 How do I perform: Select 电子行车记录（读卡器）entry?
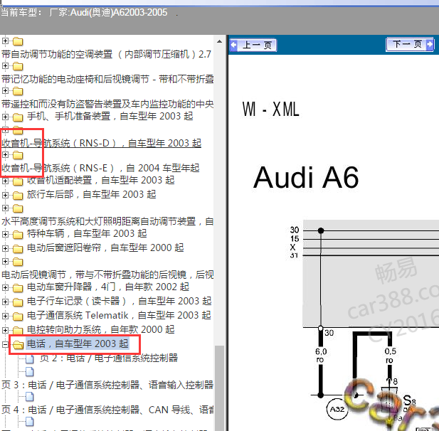coord(120,301)
